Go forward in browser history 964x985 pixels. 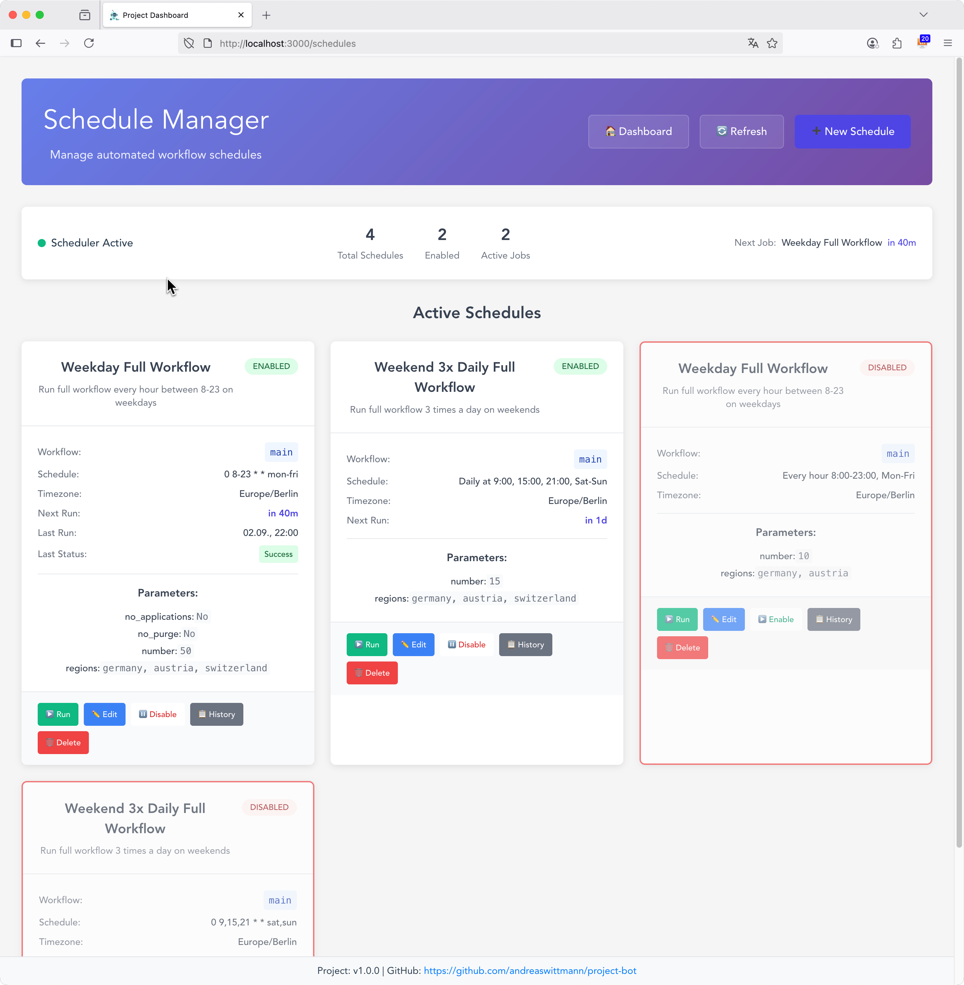[x=64, y=43]
